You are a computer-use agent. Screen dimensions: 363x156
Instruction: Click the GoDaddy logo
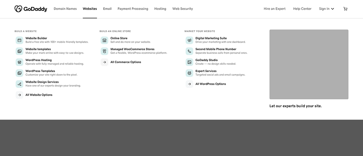click(31, 9)
